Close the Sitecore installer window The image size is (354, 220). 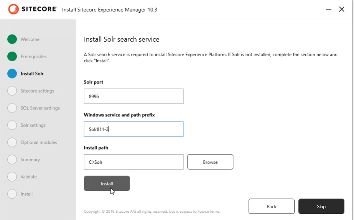click(x=342, y=9)
